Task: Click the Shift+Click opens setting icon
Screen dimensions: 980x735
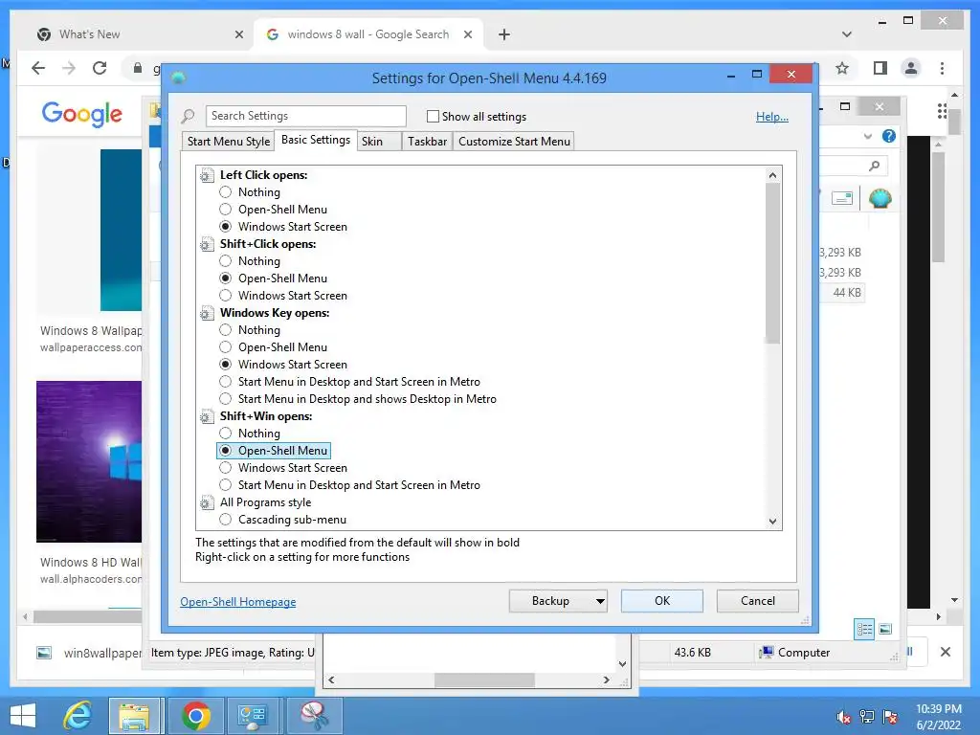Action: (207, 244)
